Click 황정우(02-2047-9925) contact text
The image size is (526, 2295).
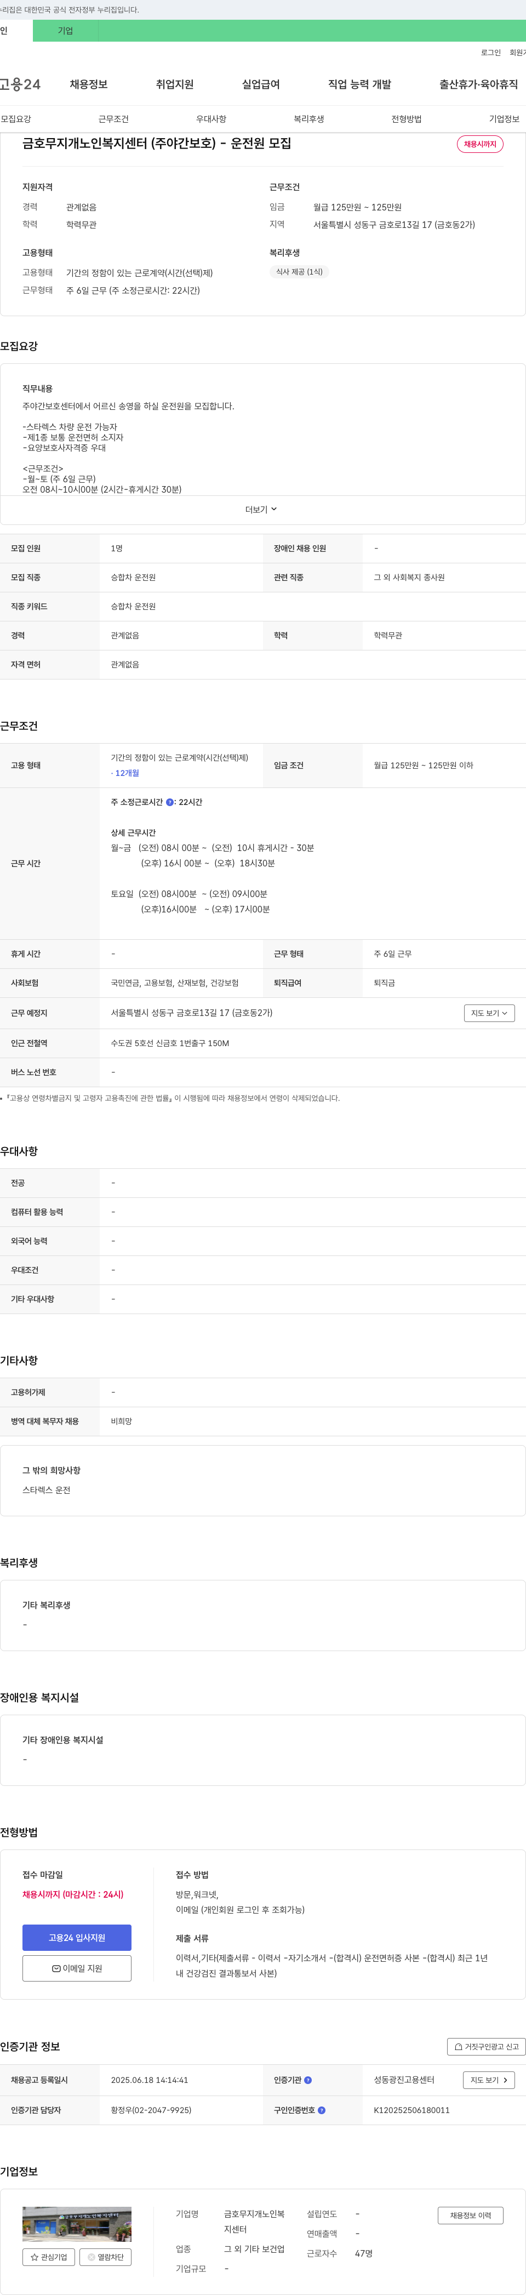[x=151, y=2110]
